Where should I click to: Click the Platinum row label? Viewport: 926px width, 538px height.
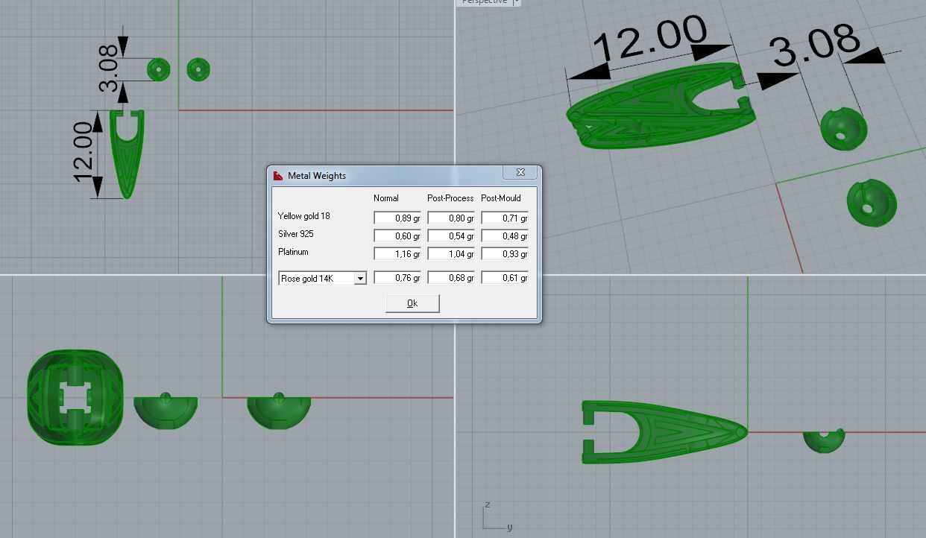pyautogui.click(x=293, y=252)
